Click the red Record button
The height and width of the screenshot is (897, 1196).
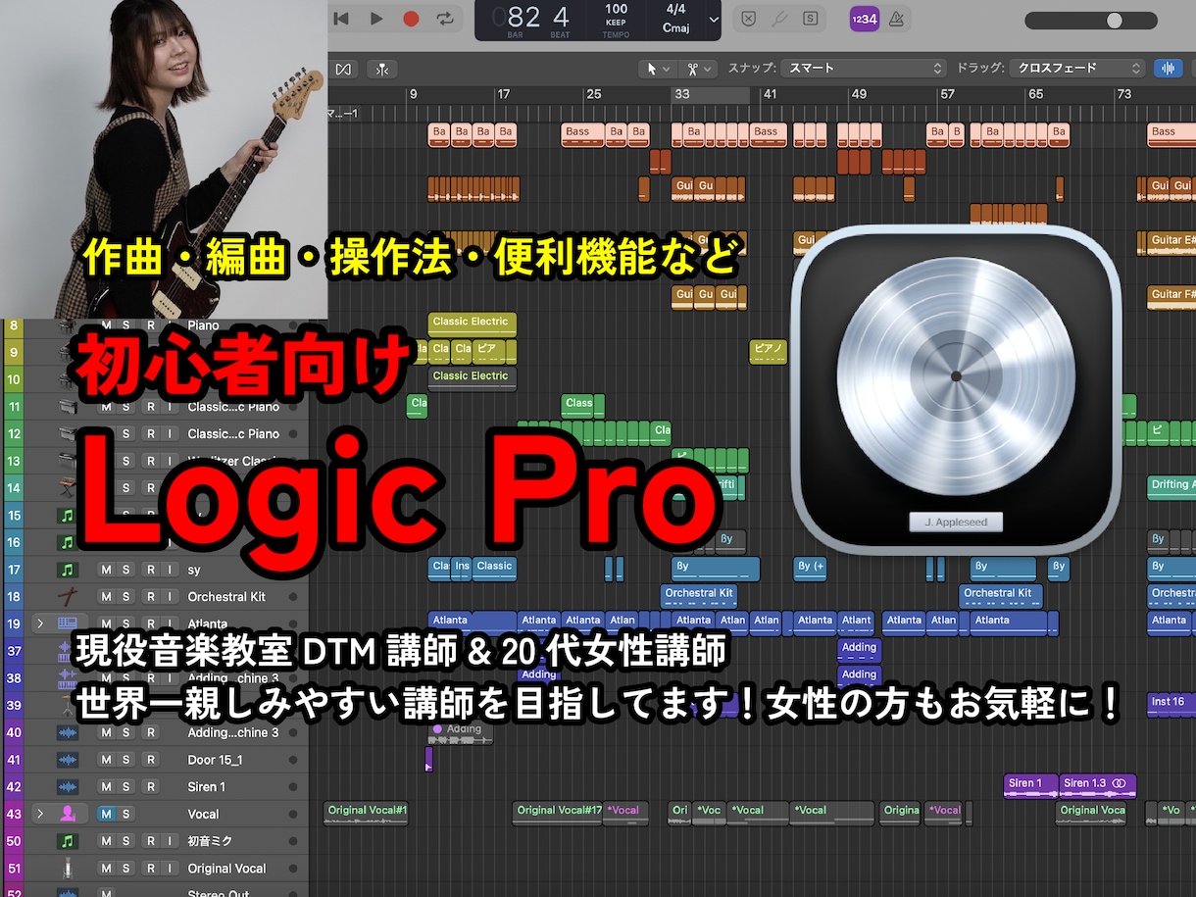click(411, 18)
